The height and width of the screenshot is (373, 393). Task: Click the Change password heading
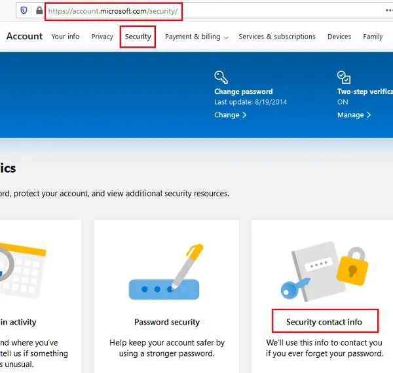244,92
